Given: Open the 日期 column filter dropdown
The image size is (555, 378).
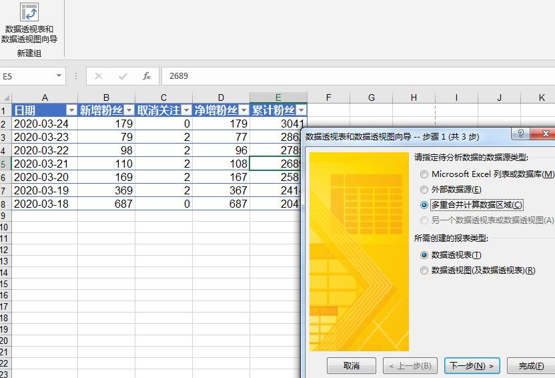Looking at the screenshot, I should click(71, 111).
